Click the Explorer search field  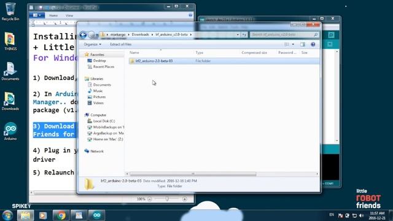pos(284,34)
